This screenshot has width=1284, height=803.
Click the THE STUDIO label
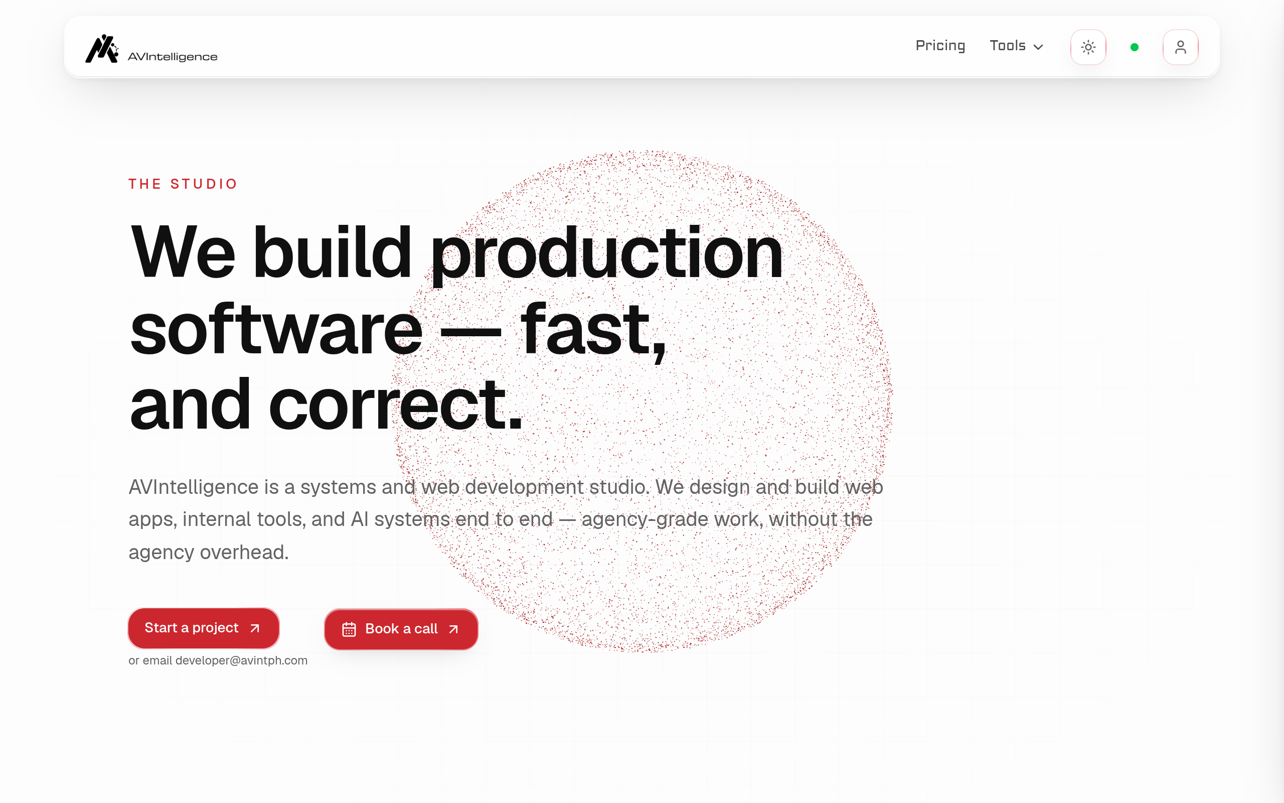coord(183,184)
